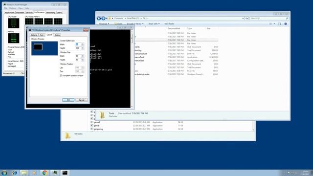Viewport: 313px width, 176px height.
Task: Click the Explorer help icon
Action: coord(286,24)
